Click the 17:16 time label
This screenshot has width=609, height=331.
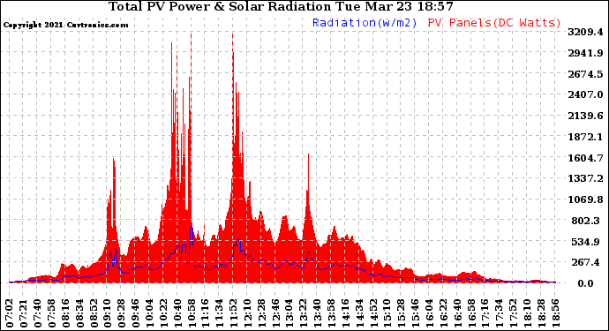pyautogui.click(x=485, y=313)
